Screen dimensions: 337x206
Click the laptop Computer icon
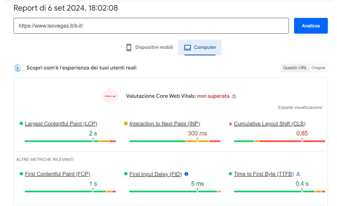(187, 47)
